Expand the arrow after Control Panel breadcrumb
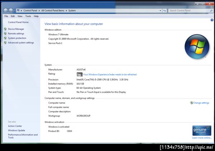Image resolution: width=215 pixels, height=151 pixels. click(x=39, y=10)
